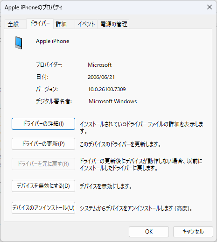Switch to the 全般 tab
Screen dimensions: 217x242
click(x=15, y=24)
